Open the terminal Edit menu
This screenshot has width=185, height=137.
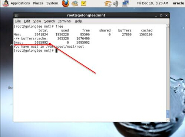coord(27,21)
